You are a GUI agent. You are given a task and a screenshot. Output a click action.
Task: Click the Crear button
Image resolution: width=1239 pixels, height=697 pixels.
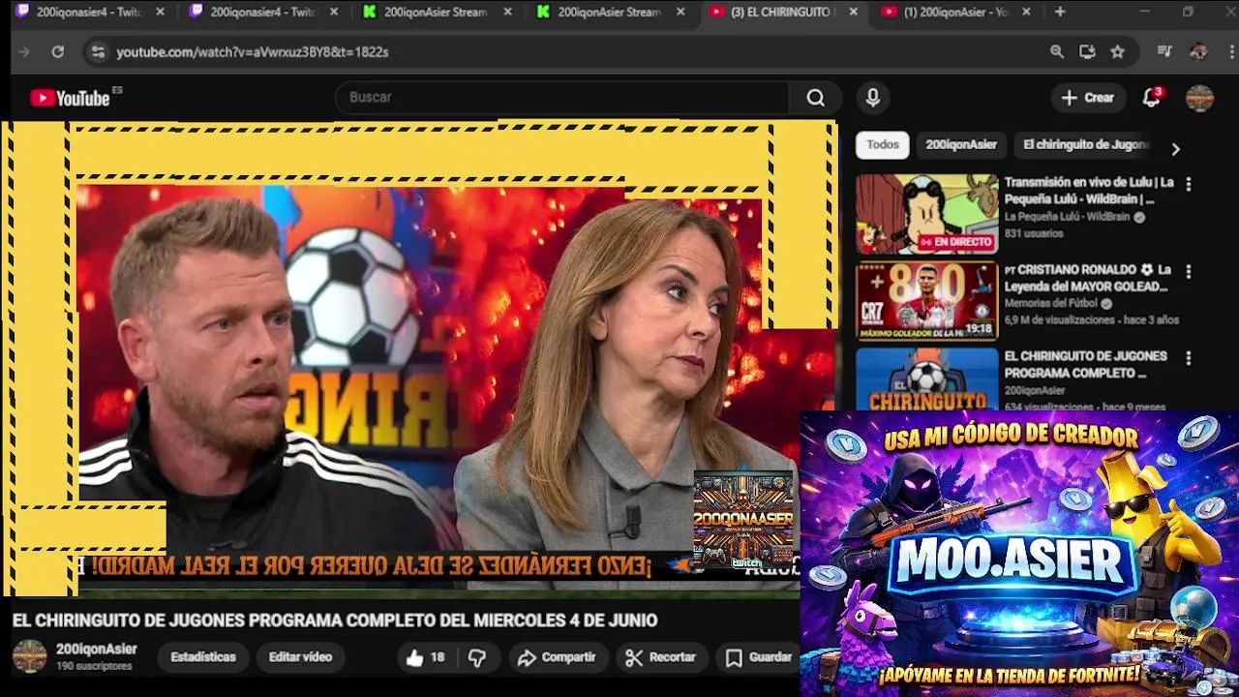click(x=1088, y=98)
